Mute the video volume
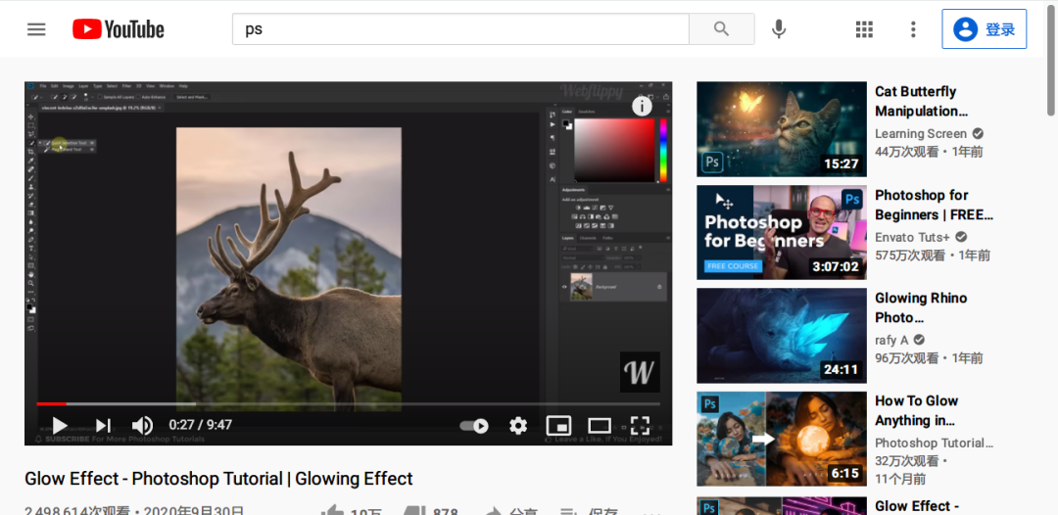Screen dimensions: 1058x515 click(x=143, y=425)
